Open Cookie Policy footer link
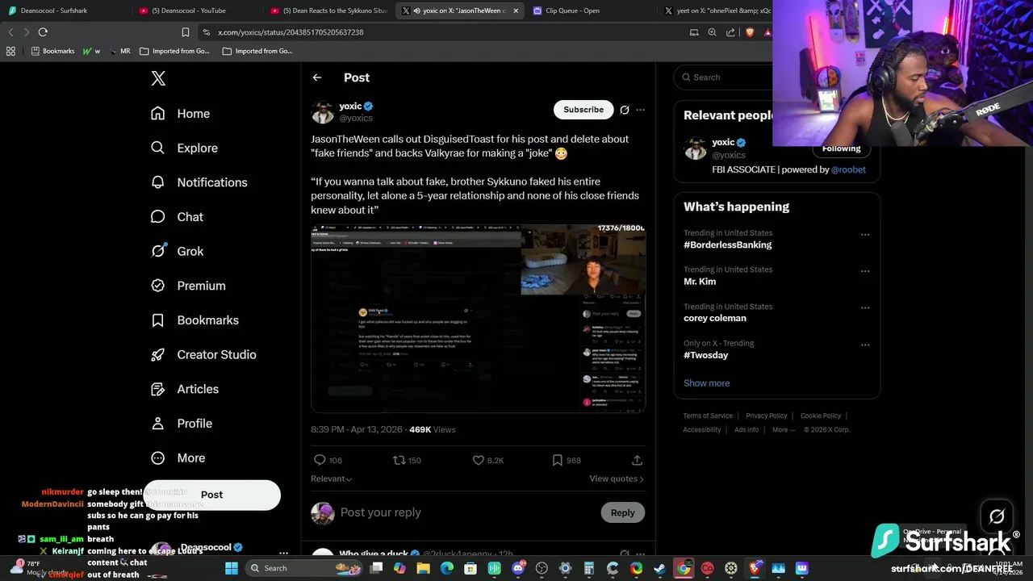Viewport: 1033px width, 581px height. (821, 416)
